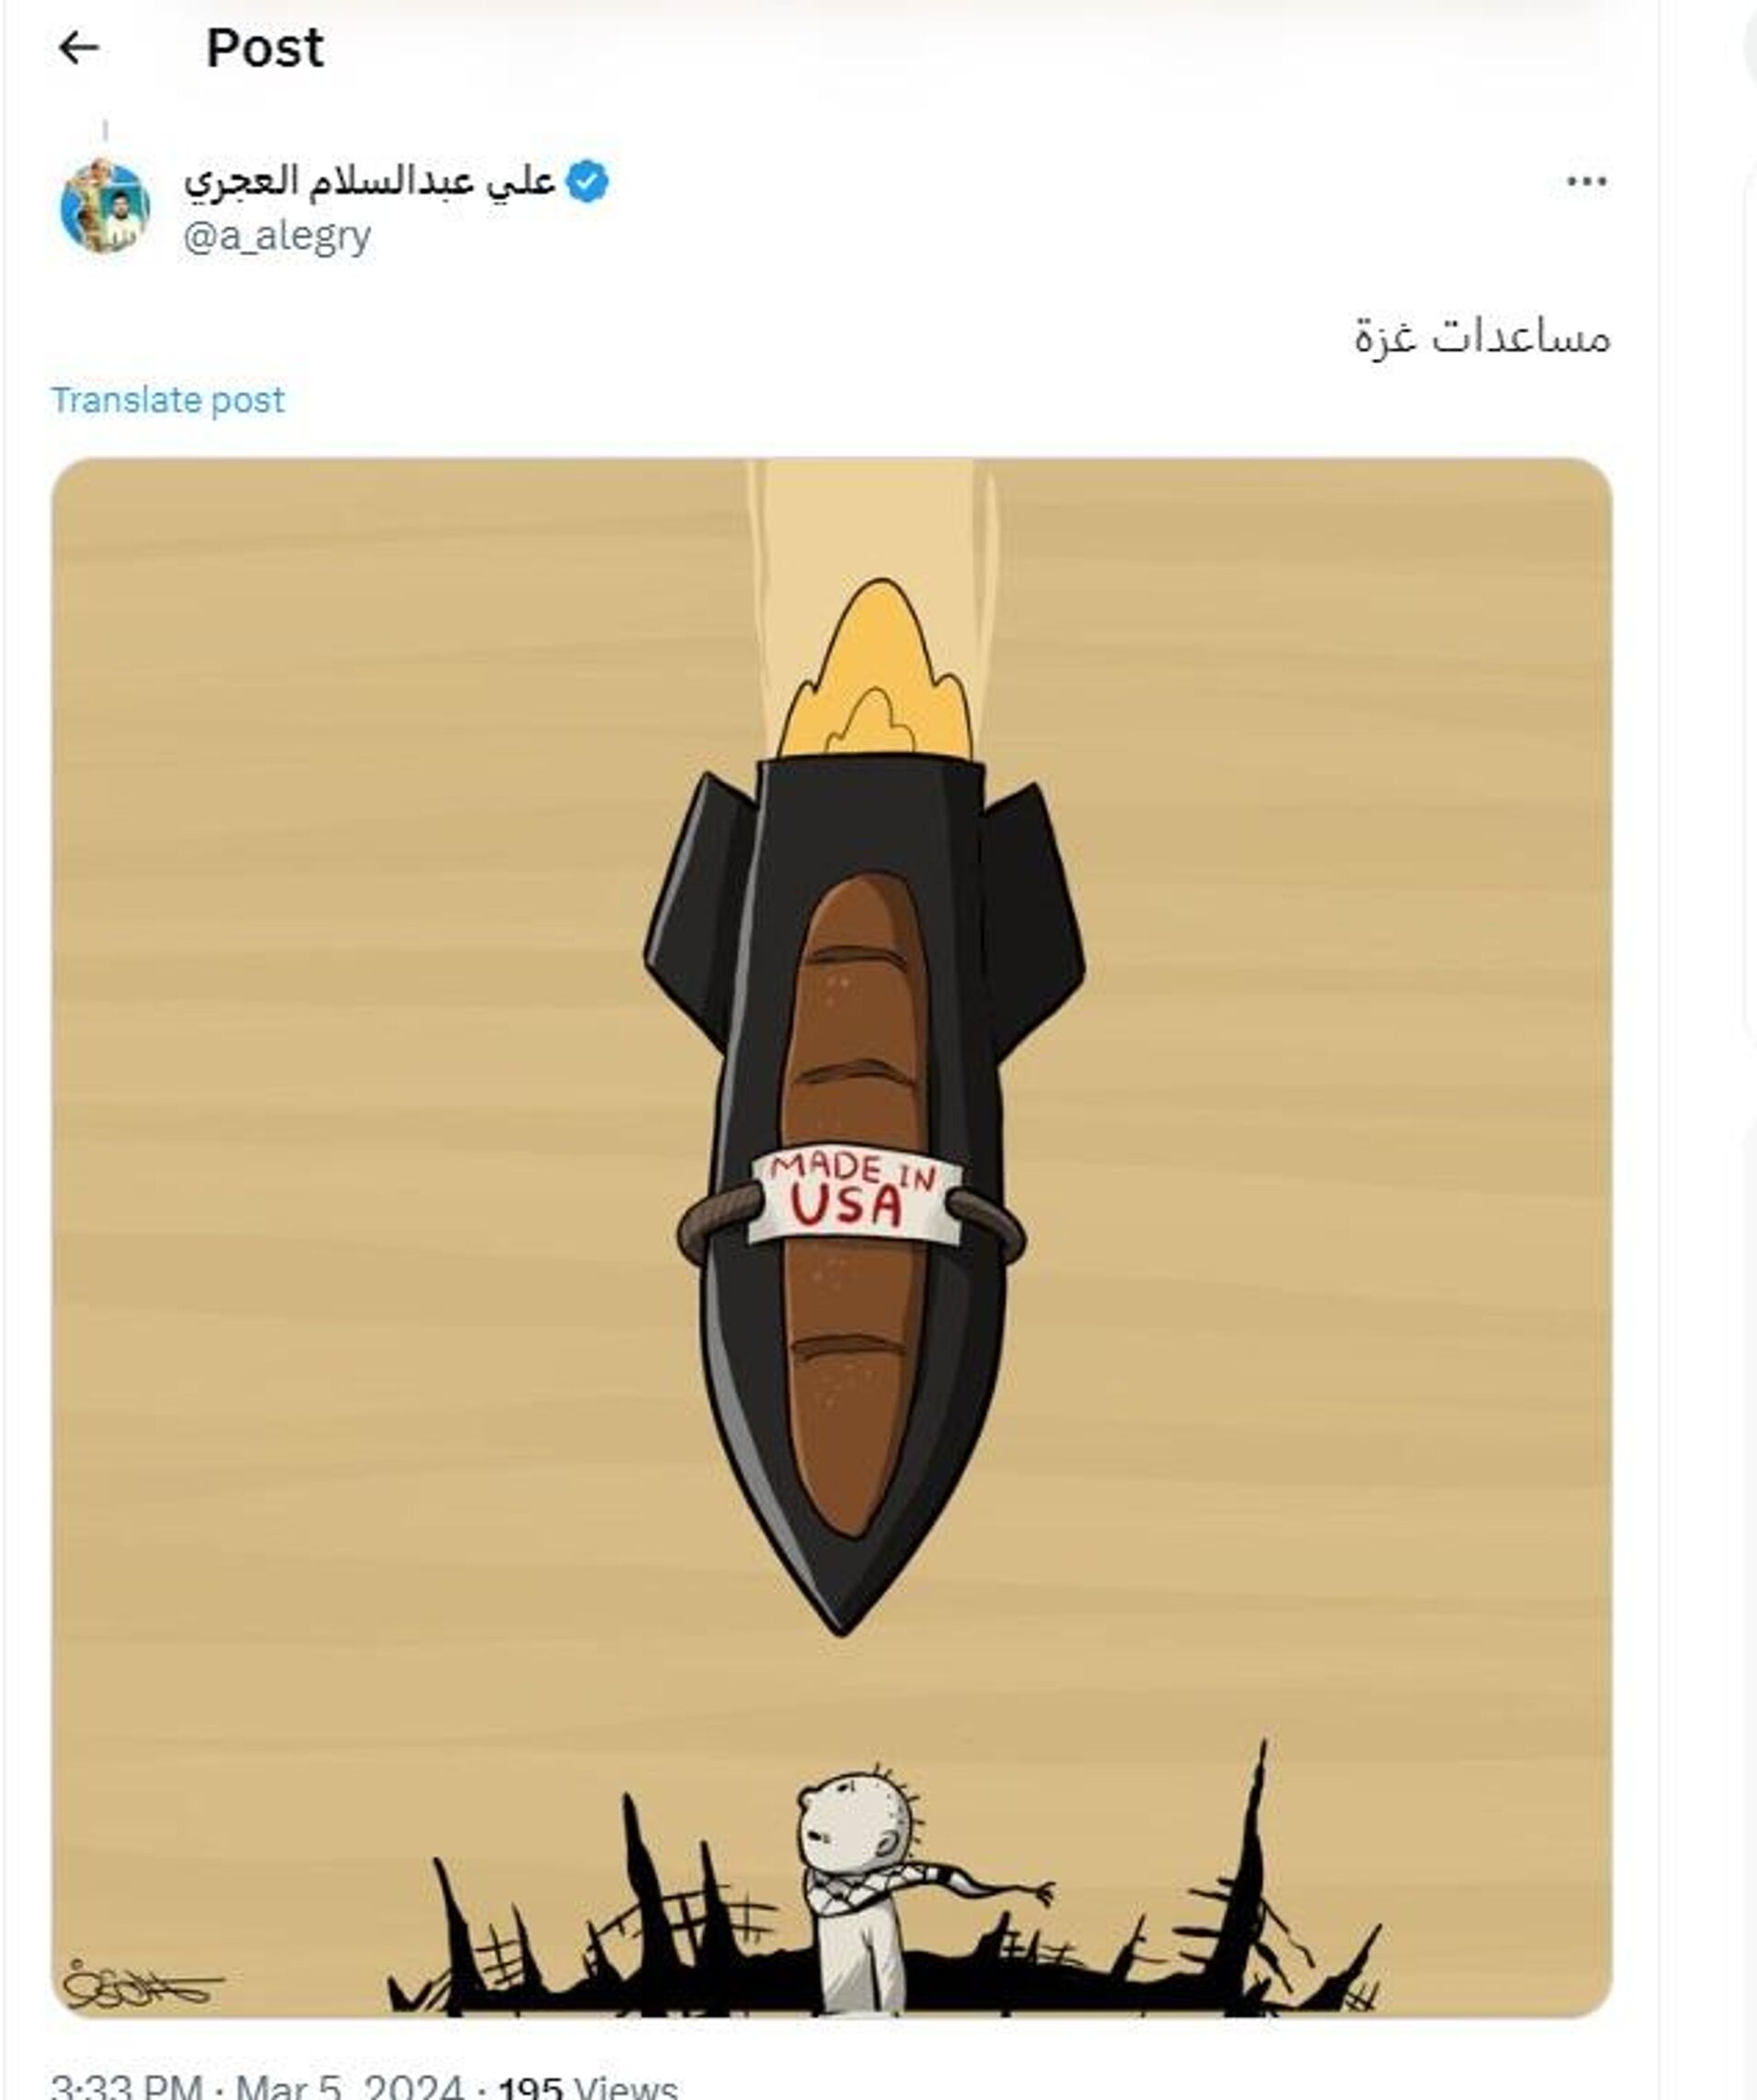The image size is (1757, 2100).
Task: Click the Translate post link
Action: (167, 400)
